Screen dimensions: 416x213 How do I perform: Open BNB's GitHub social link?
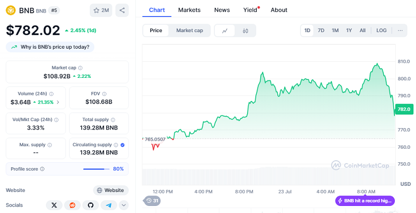point(90,205)
